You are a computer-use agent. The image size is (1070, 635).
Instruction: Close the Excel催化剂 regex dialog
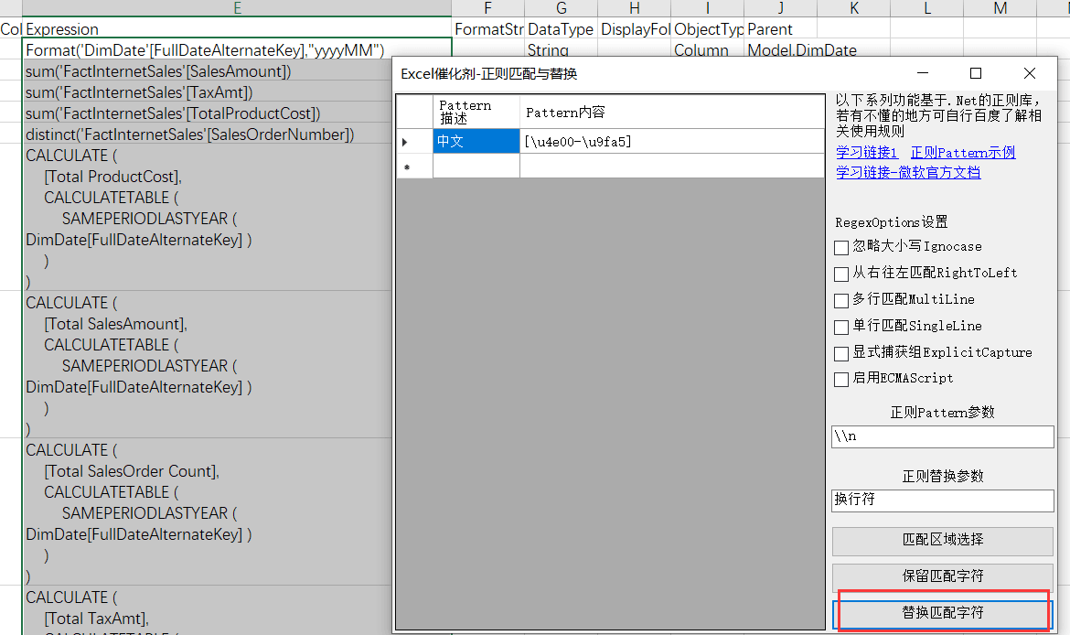click(1030, 73)
